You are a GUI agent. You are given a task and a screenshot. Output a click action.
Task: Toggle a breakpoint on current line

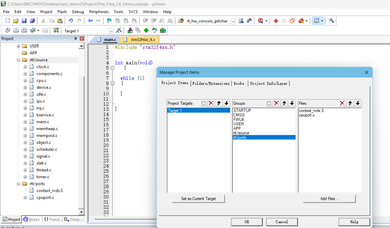coord(275,21)
